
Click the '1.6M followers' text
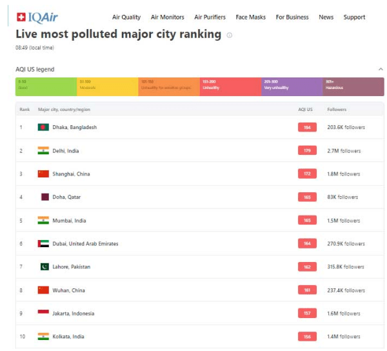point(344,314)
